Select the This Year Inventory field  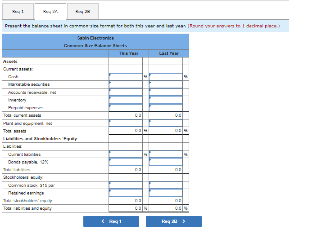point(126,100)
